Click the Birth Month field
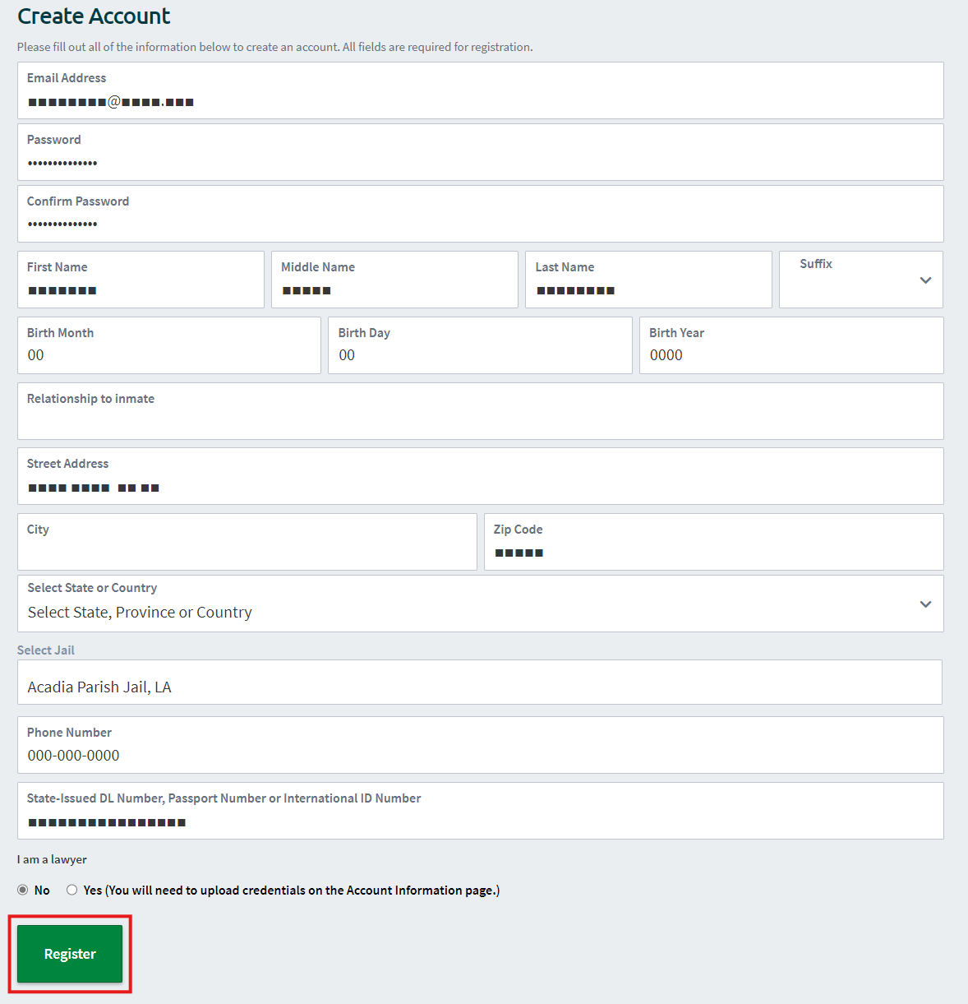Image resolution: width=968 pixels, height=1004 pixels. tap(168, 345)
